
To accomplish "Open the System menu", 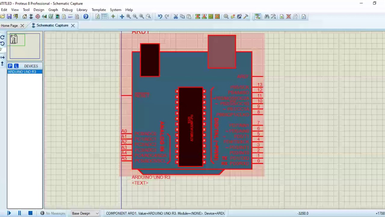I will pyautogui.click(x=115, y=10).
